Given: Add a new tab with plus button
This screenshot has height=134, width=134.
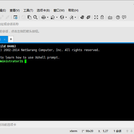Looking at the screenshot, I should (x=11, y=39).
